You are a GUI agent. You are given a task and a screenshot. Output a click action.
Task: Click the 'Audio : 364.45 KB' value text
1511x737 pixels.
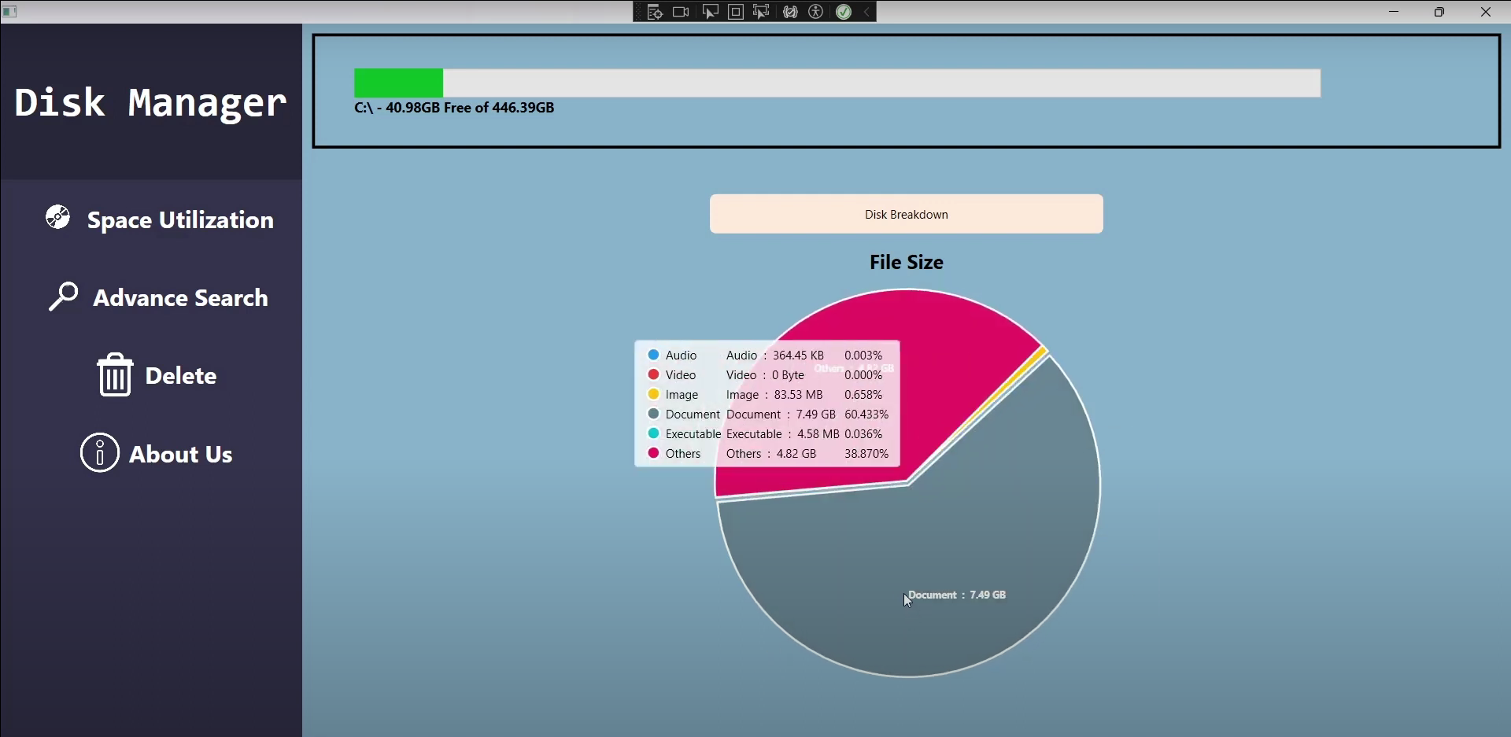click(x=774, y=356)
